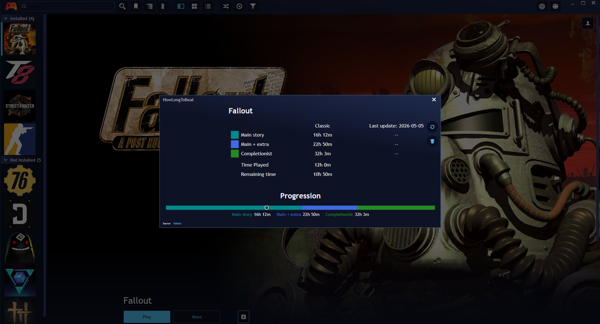Select Fallout in the installed games sidebar

[20, 39]
